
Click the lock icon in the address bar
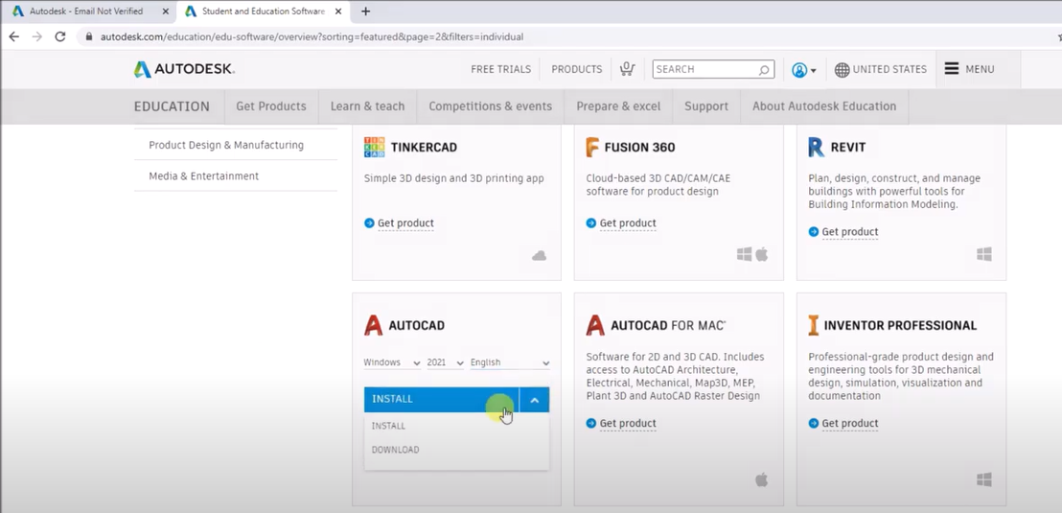[x=89, y=36]
